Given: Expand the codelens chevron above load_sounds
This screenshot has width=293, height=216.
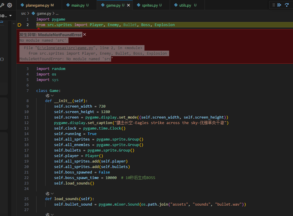Looking at the screenshot, I should point(52,193).
